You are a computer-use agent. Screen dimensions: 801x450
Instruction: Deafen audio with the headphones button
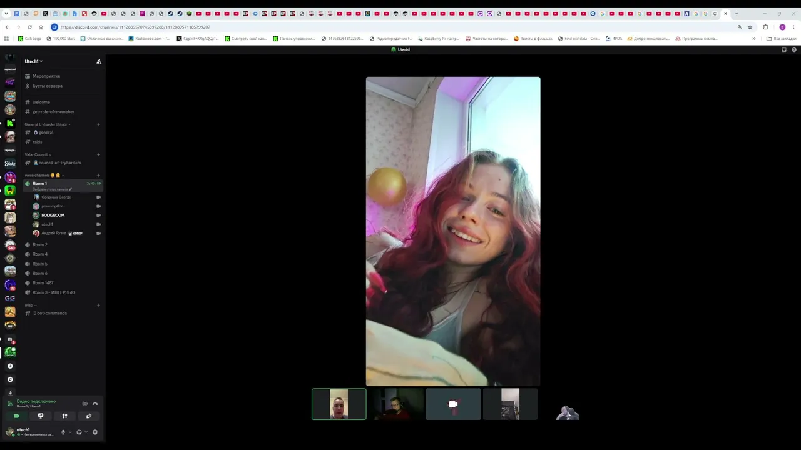click(x=79, y=432)
